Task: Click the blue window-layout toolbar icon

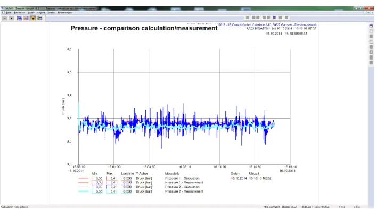Action: click(19, 18)
